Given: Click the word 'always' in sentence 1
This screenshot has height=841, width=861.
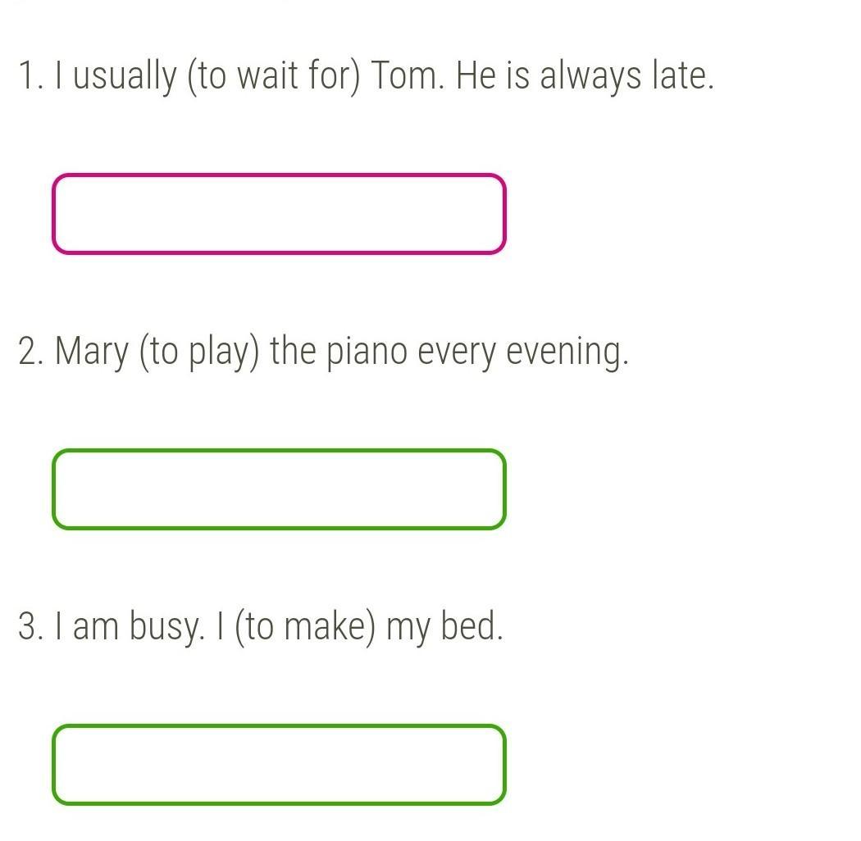Looking at the screenshot, I should click(x=590, y=78).
